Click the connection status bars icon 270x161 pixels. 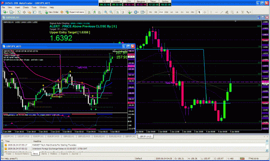tap(242, 158)
